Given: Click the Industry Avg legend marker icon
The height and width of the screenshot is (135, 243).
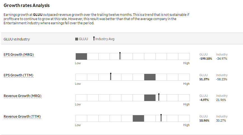Looking at the screenshot, I should [94, 38].
